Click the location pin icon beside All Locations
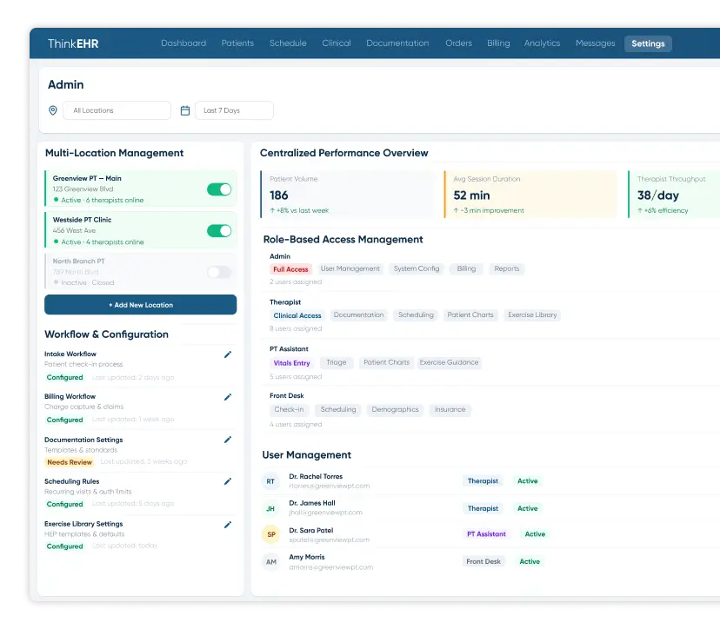Viewport: 720px width, 629px height. 53,110
